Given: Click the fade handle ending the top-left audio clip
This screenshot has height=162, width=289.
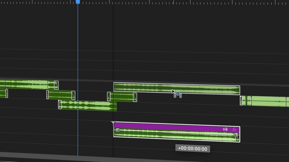Looking at the screenshot, I should pyautogui.click(x=56, y=85).
